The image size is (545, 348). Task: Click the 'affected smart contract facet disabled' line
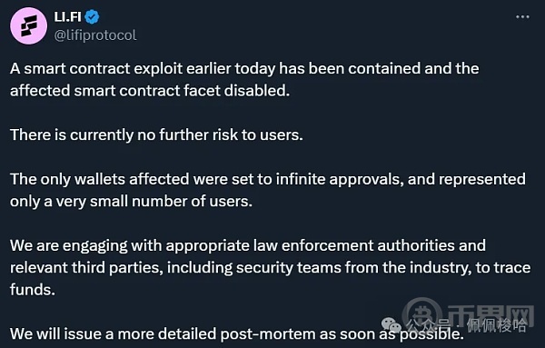click(150, 91)
